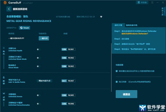The image size is (166, 112).
Task: Click the NUM3 hotkey box for Ghost Mode
Action: click(68, 66)
